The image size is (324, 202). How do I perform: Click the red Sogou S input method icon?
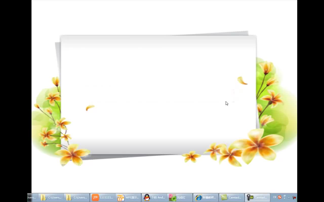tap(280, 197)
